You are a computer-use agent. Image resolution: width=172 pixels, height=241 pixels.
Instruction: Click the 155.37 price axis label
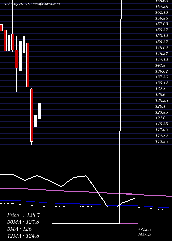pos(162,30)
